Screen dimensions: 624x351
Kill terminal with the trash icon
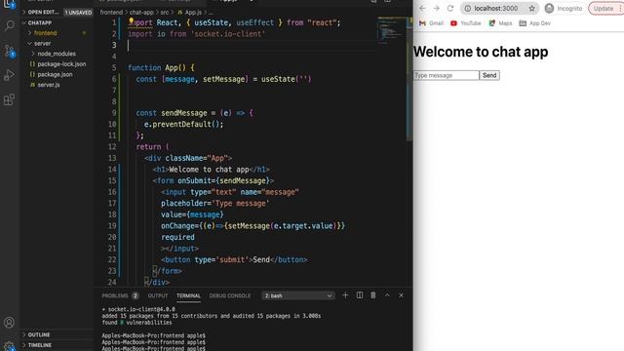click(x=372, y=295)
